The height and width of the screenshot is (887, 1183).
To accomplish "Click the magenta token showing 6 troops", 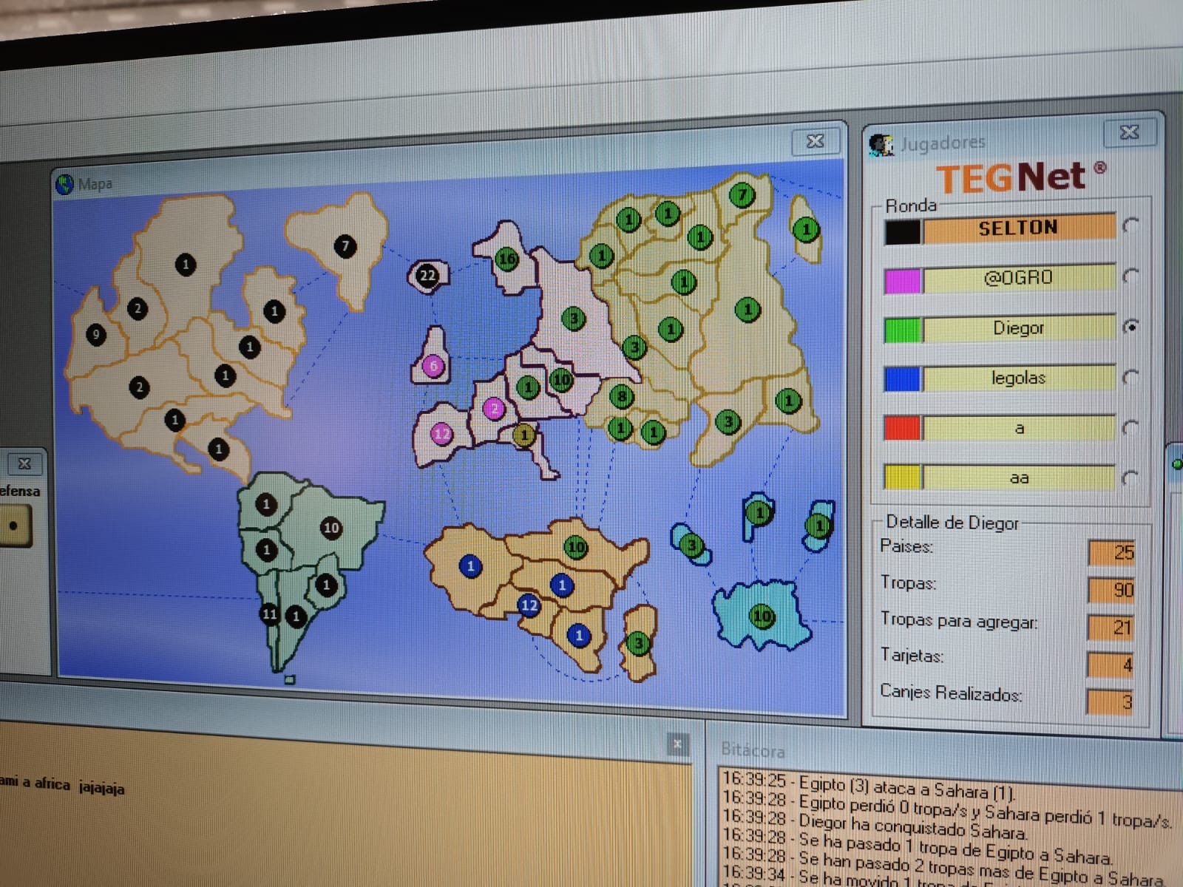I will click(433, 366).
